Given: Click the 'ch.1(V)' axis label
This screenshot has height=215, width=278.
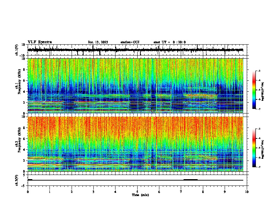Looking at the screenshot, I should pyautogui.click(x=17, y=50).
